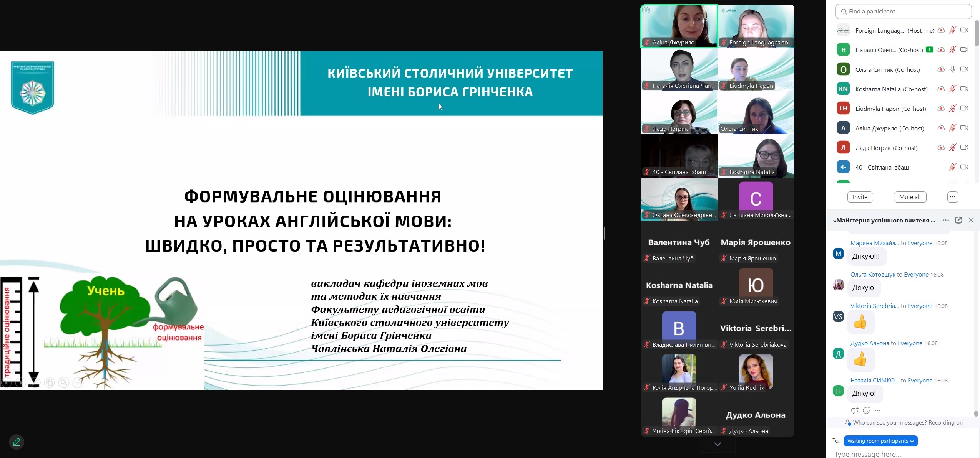Screen dimensions: 980x458
Task: Add emoji reaction to last message
Action: click(x=866, y=410)
